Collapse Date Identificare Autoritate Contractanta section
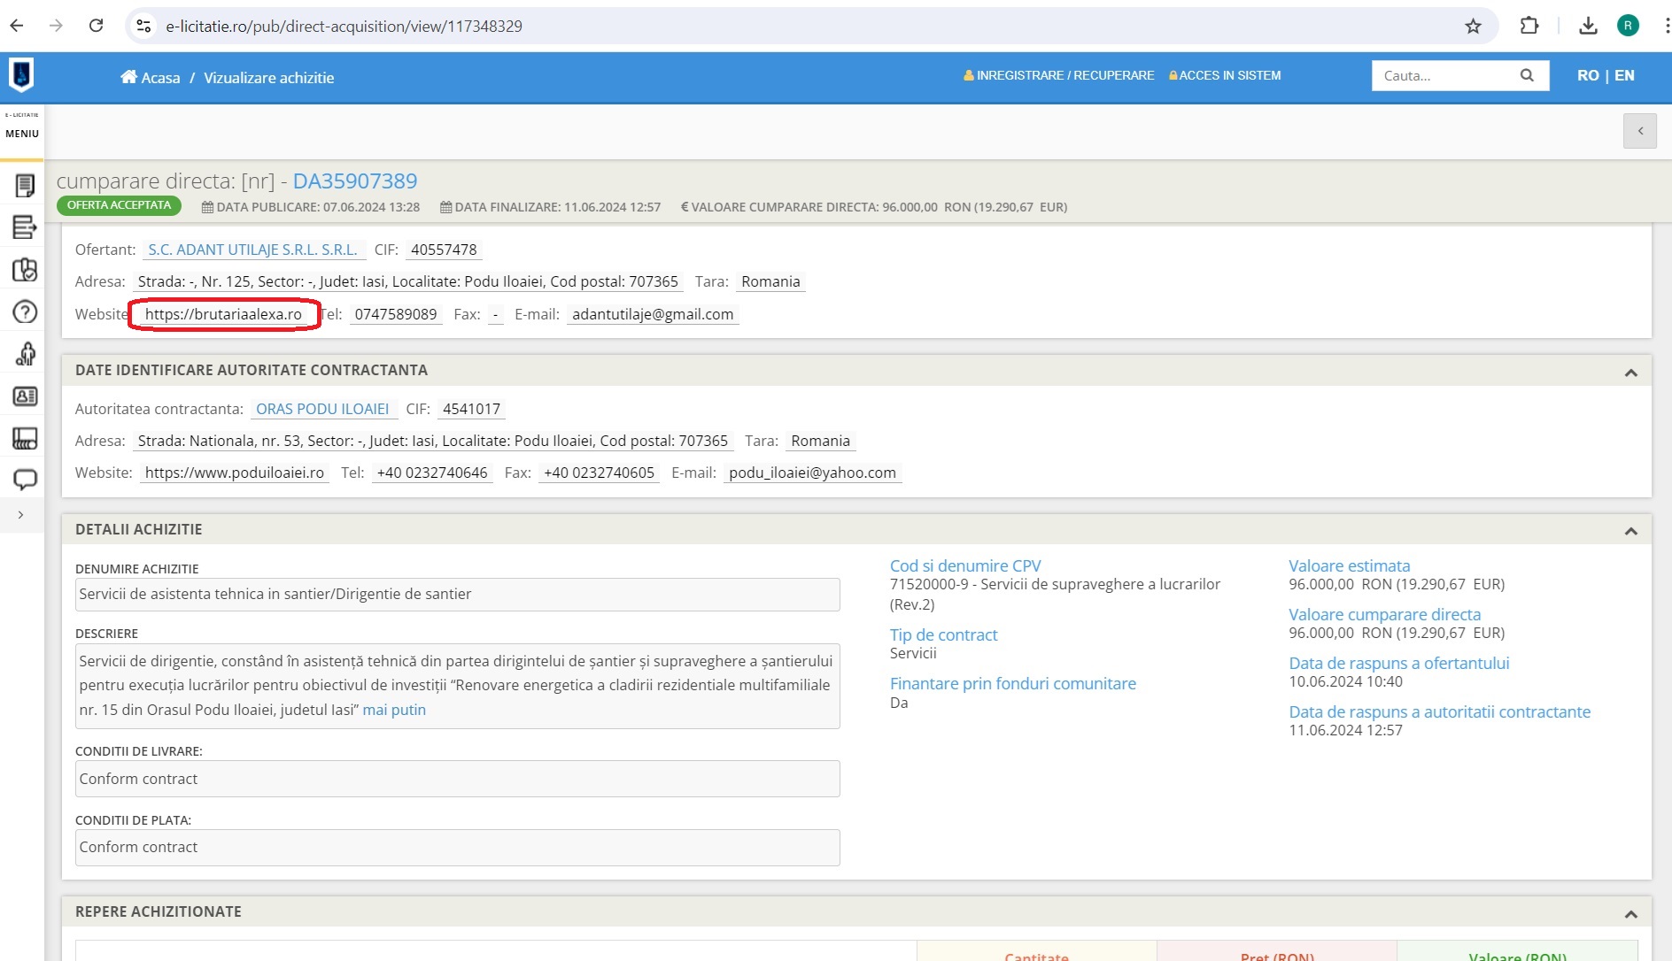Viewport: 1672px width, 961px height. pyautogui.click(x=1630, y=373)
